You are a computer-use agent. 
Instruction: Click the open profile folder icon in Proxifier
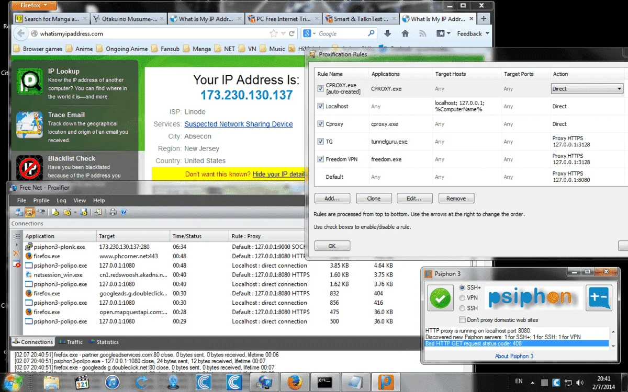pos(67,212)
